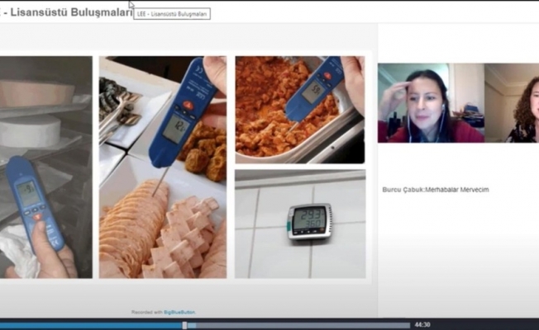Click the LEE - Lisansüstü Buluşmaları tooltip
Viewport: 539px width, 330px height.
point(172,14)
